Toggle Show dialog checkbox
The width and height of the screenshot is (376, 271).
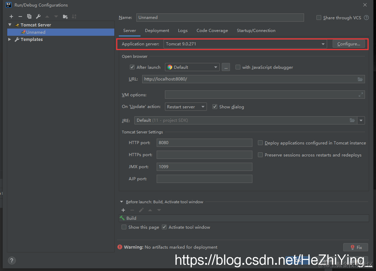click(215, 107)
